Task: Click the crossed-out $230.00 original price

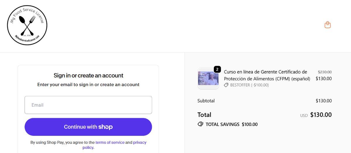Action: tap(325, 72)
